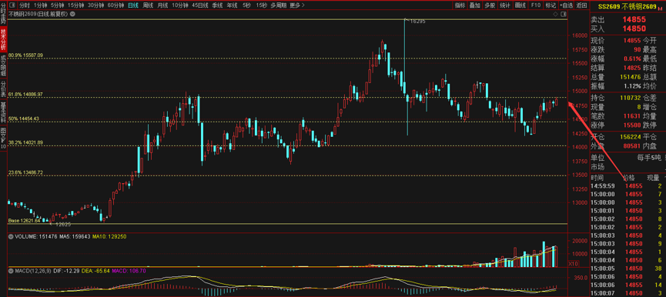This screenshot has width=666, height=297.
Task: Select the 10分钟 period
Action: pyautogui.click(x=180, y=5)
